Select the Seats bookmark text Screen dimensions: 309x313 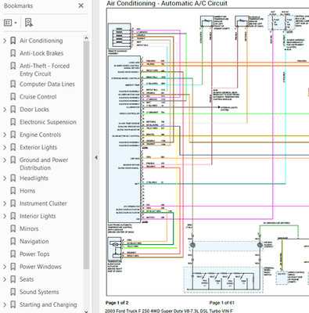[27, 279]
